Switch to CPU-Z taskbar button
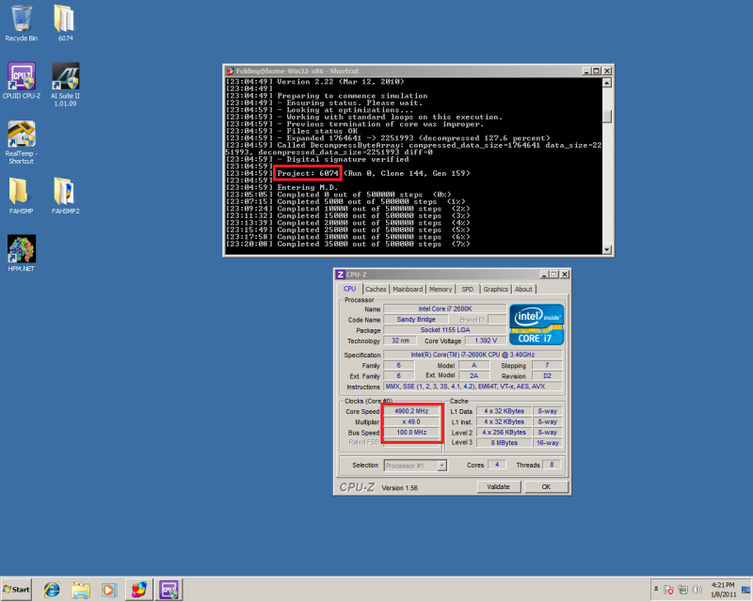Screen dimensions: 753x602 tap(168, 590)
